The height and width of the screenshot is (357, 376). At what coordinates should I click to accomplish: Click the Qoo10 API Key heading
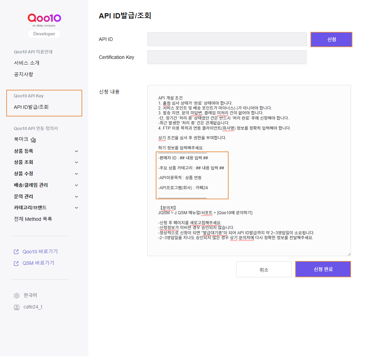pyautogui.click(x=28, y=96)
